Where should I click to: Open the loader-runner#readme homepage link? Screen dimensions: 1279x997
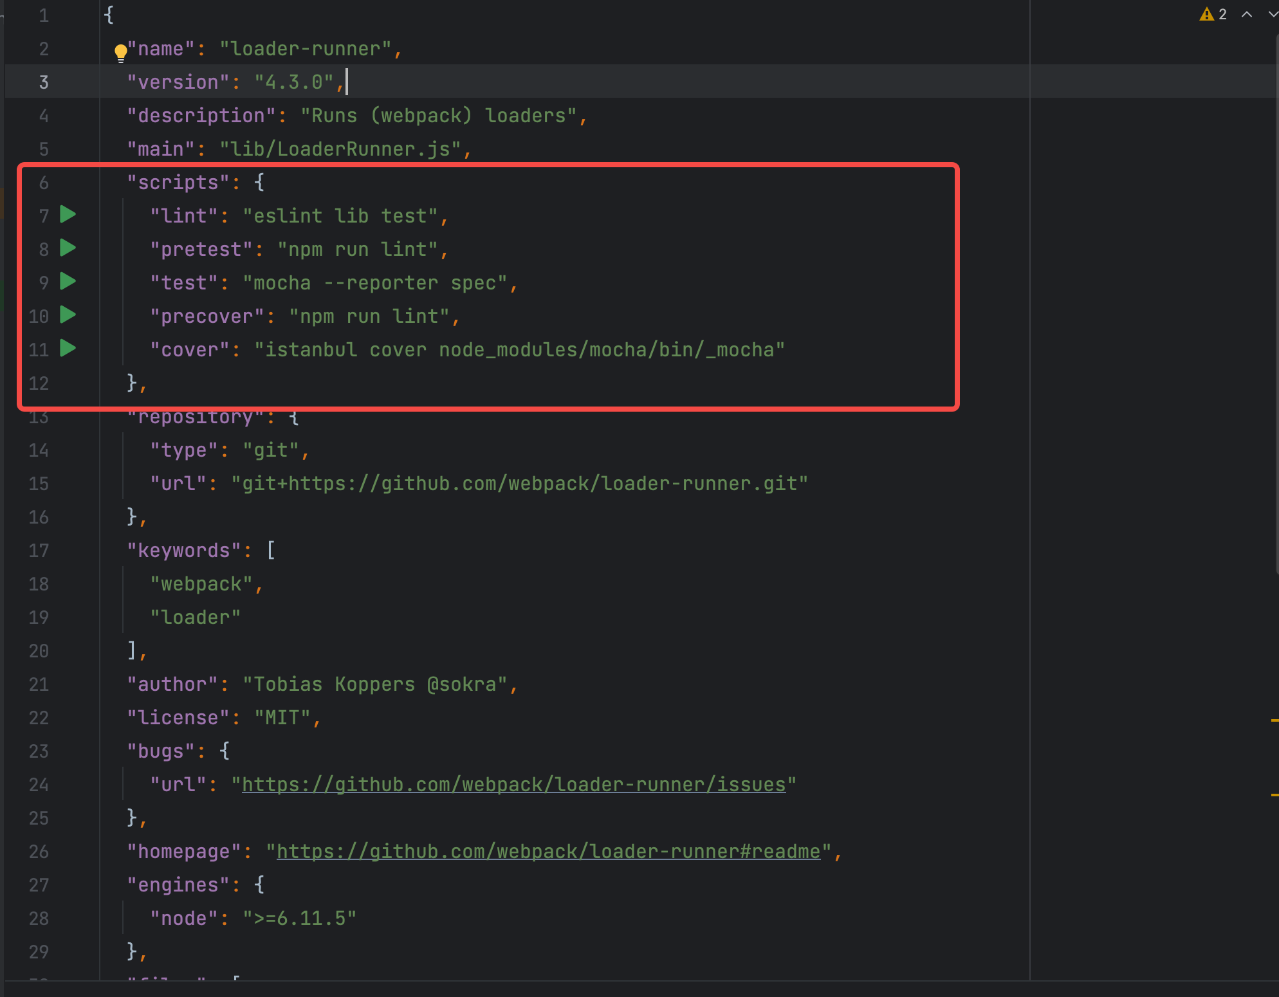point(548,852)
